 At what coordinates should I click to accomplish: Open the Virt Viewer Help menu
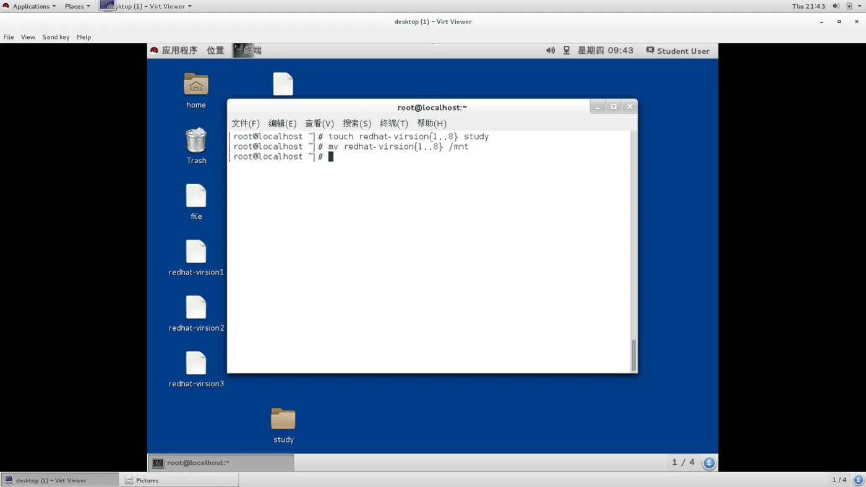[84, 37]
